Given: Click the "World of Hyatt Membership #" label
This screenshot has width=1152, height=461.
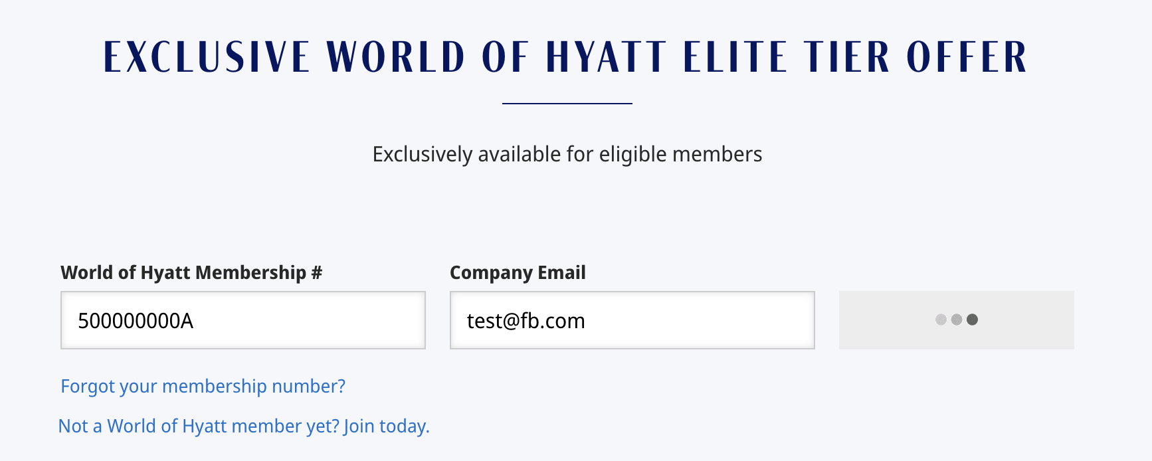Looking at the screenshot, I should pos(191,272).
